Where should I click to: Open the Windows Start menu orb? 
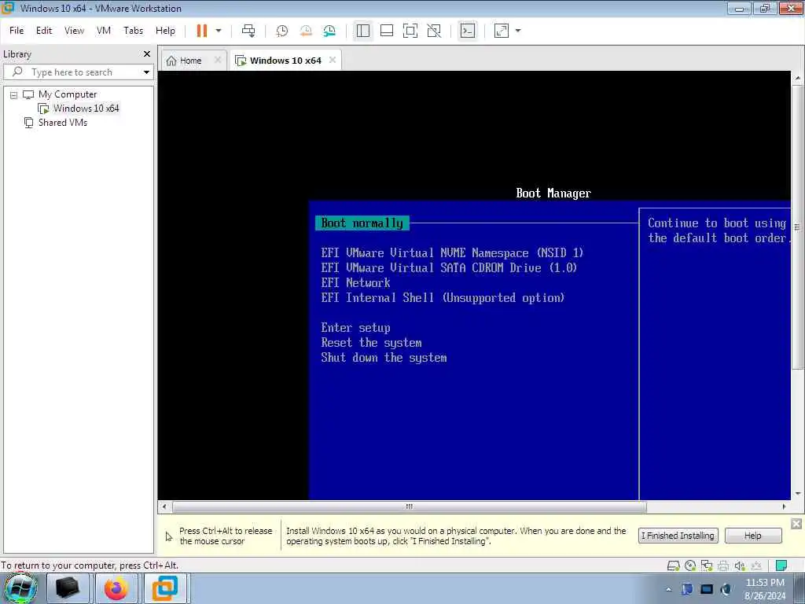coord(20,588)
